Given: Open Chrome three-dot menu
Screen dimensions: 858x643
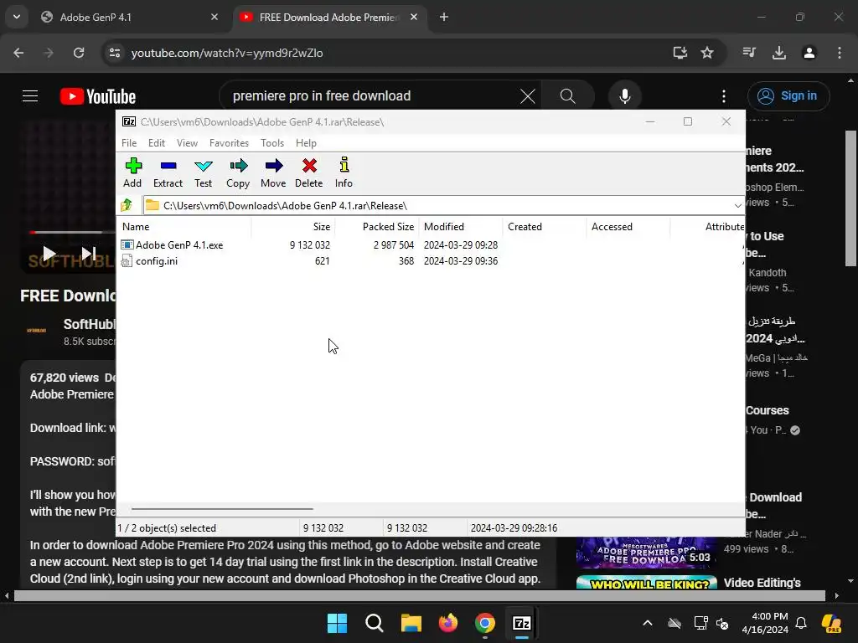Looking at the screenshot, I should (839, 53).
